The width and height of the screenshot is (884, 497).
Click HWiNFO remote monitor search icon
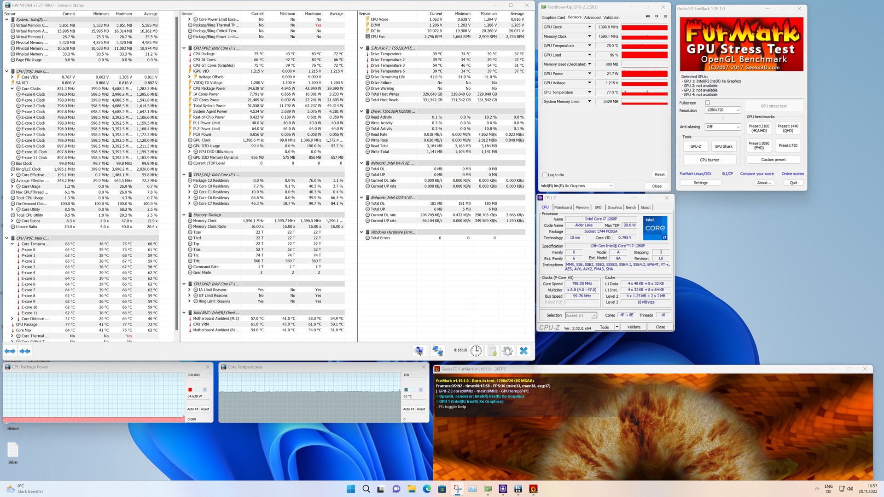coord(419,351)
